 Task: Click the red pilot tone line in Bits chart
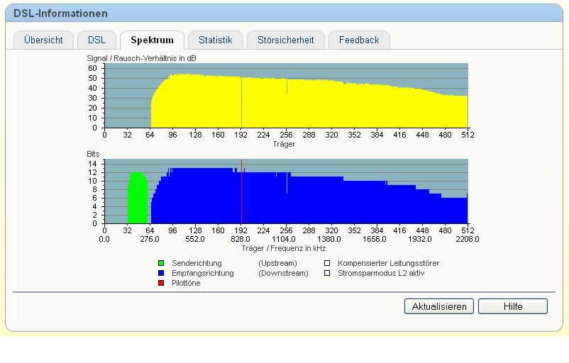coord(242,191)
